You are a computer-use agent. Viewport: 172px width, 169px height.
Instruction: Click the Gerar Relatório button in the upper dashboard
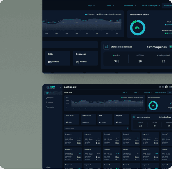tap(167, 6)
